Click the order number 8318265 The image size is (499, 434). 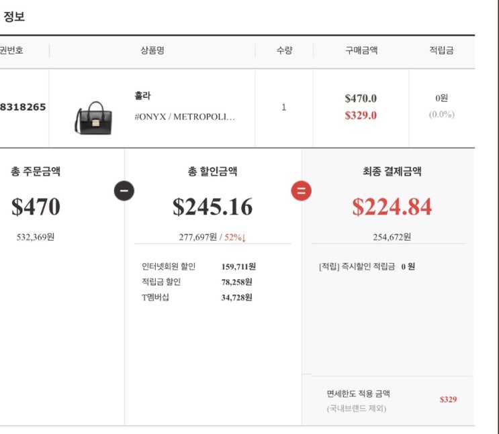pyautogui.click(x=23, y=107)
